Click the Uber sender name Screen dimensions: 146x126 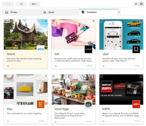coord(105,54)
